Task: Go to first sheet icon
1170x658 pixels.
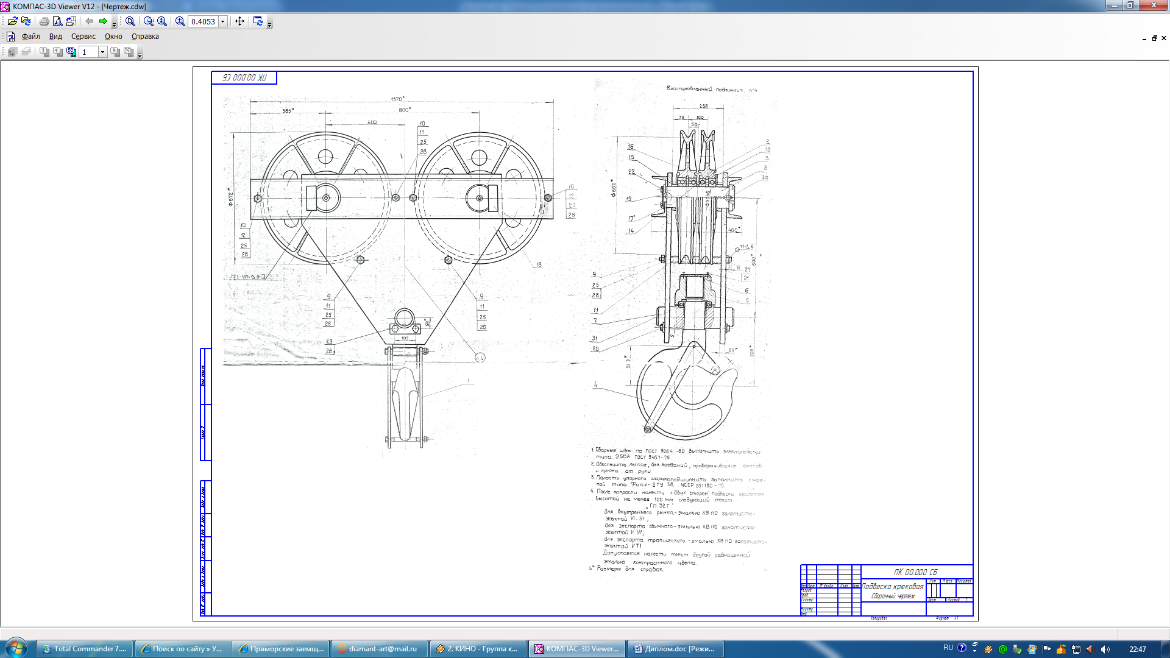Action: point(44,52)
